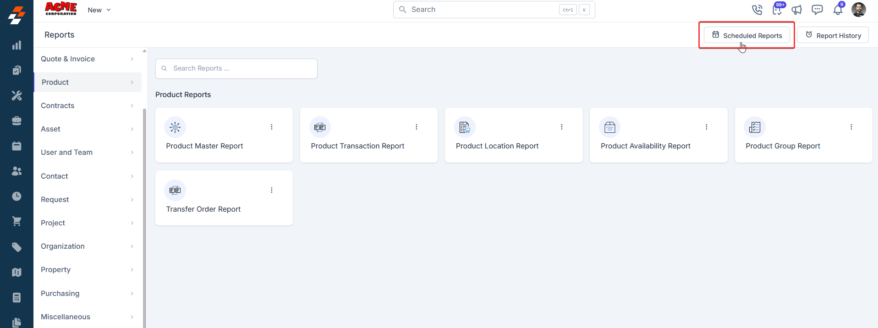
Task: Open the tasks icon with 99+ badge
Action: [778, 9]
